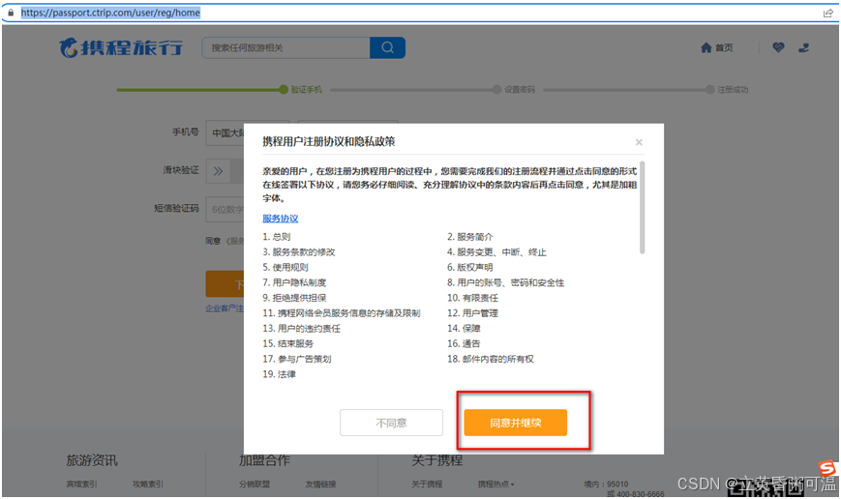Screen dimensions: 841x499
Task: Click 同意并继续 orange button
Action: click(x=516, y=423)
